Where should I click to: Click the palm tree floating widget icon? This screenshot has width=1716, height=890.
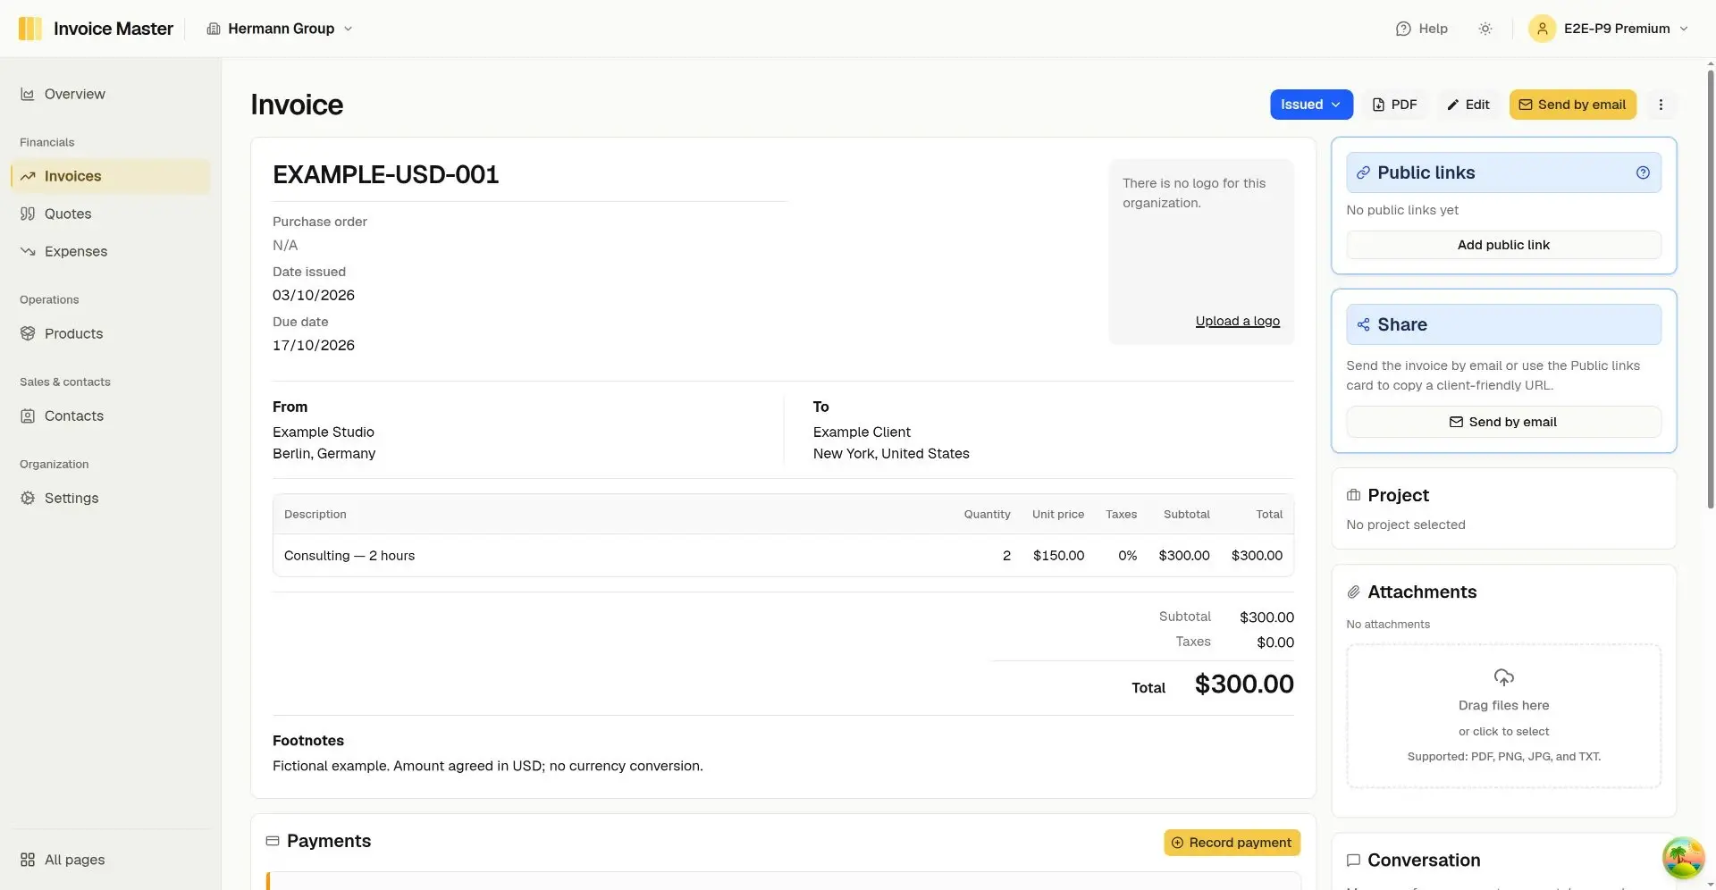coord(1682,858)
